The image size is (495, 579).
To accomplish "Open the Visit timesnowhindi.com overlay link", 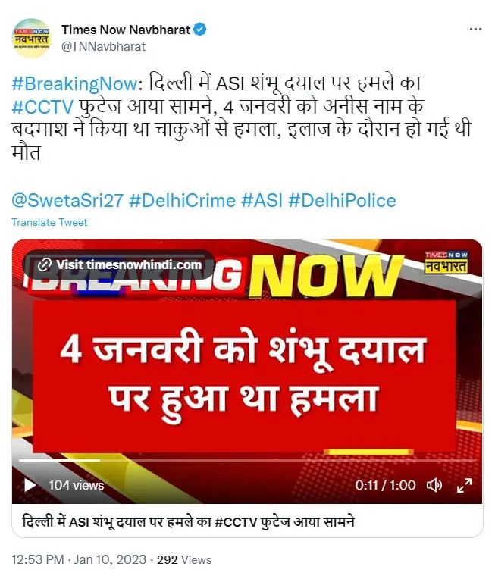I will (119, 264).
